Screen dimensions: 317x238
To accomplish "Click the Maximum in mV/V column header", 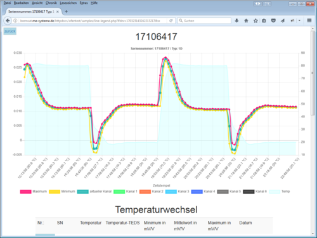I will tap(219, 226).
